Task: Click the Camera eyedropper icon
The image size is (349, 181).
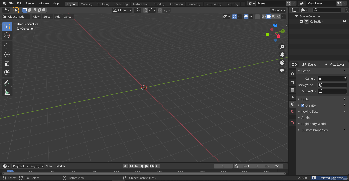Action: [344, 79]
